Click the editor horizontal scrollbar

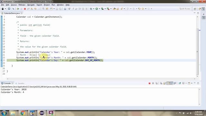(x=101, y=79)
